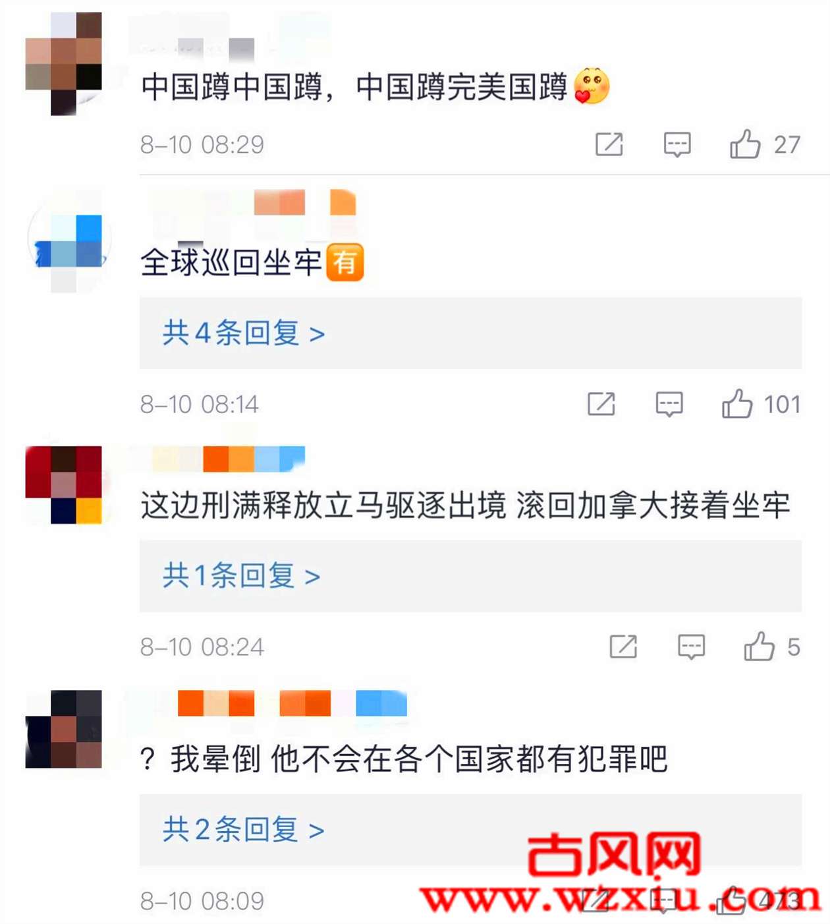Reply to the 08:14 comment via bubble icon
This screenshot has height=924, width=830.
coord(669,404)
